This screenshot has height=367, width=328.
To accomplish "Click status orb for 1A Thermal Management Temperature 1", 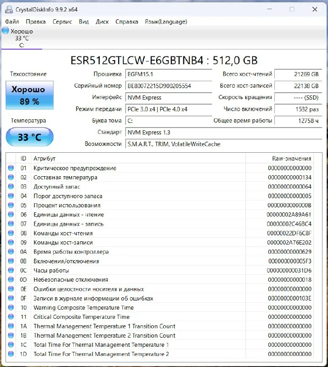I will pyautogui.click(x=11, y=326).
